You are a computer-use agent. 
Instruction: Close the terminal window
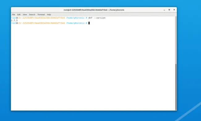(174, 10)
